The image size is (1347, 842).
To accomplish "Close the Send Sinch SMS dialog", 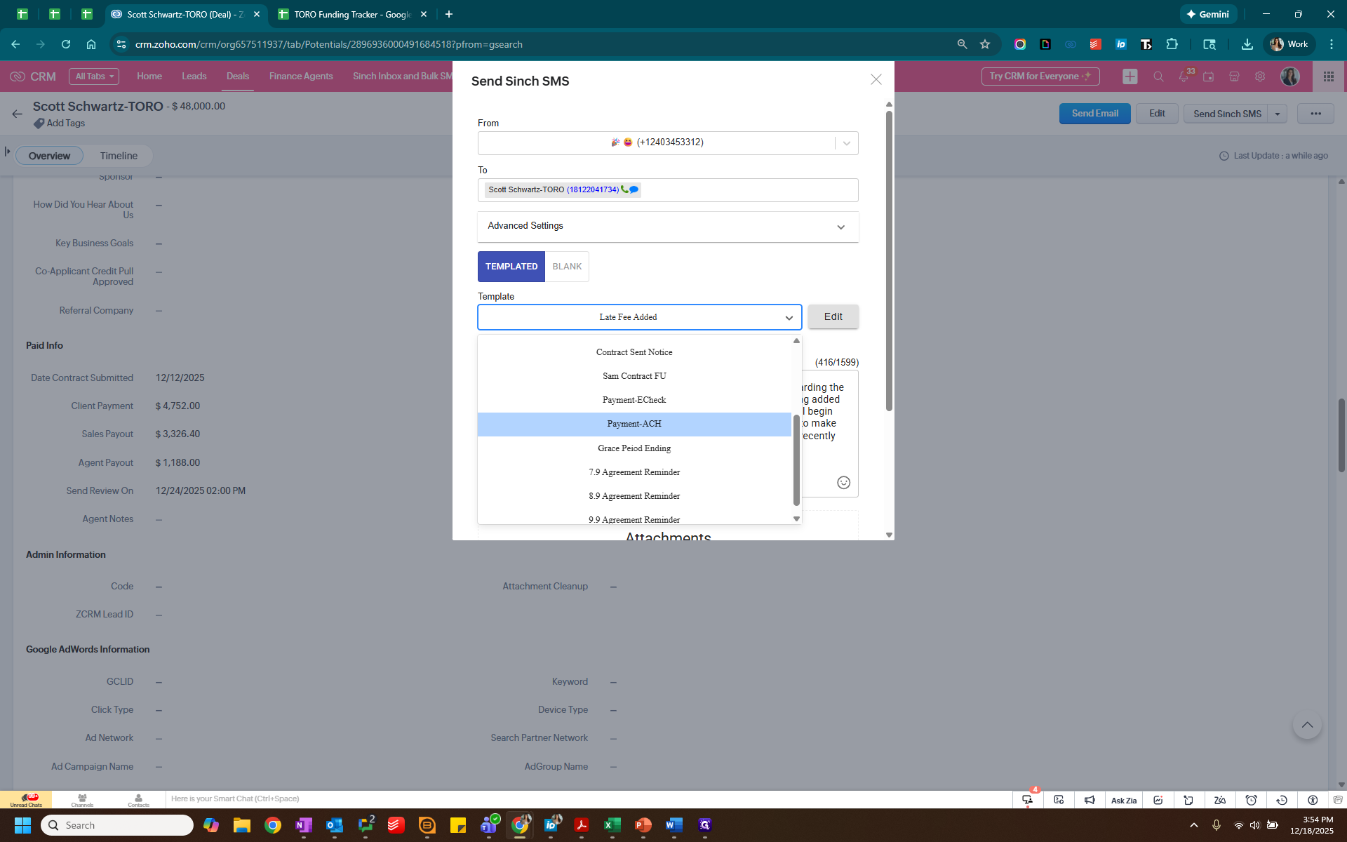I will (x=876, y=80).
